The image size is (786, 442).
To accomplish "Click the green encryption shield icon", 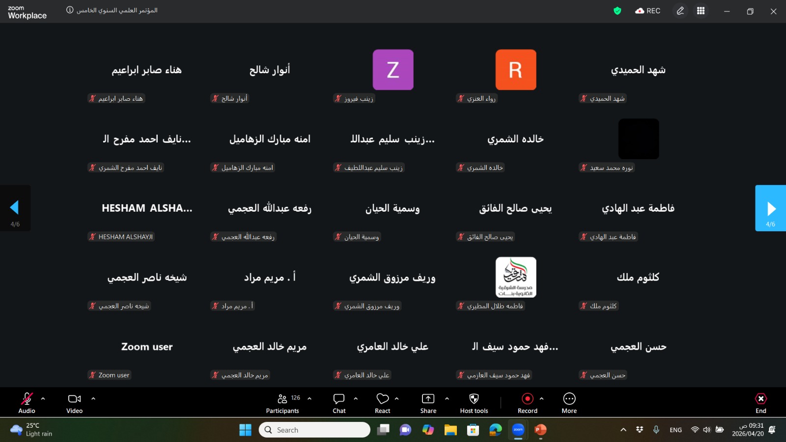I will coord(618,11).
